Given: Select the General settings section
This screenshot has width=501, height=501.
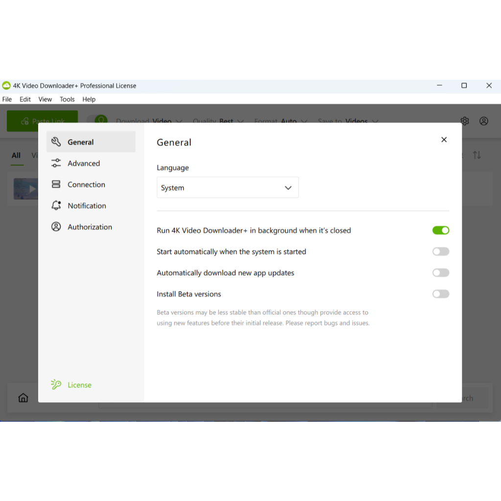Looking at the screenshot, I should point(91,142).
